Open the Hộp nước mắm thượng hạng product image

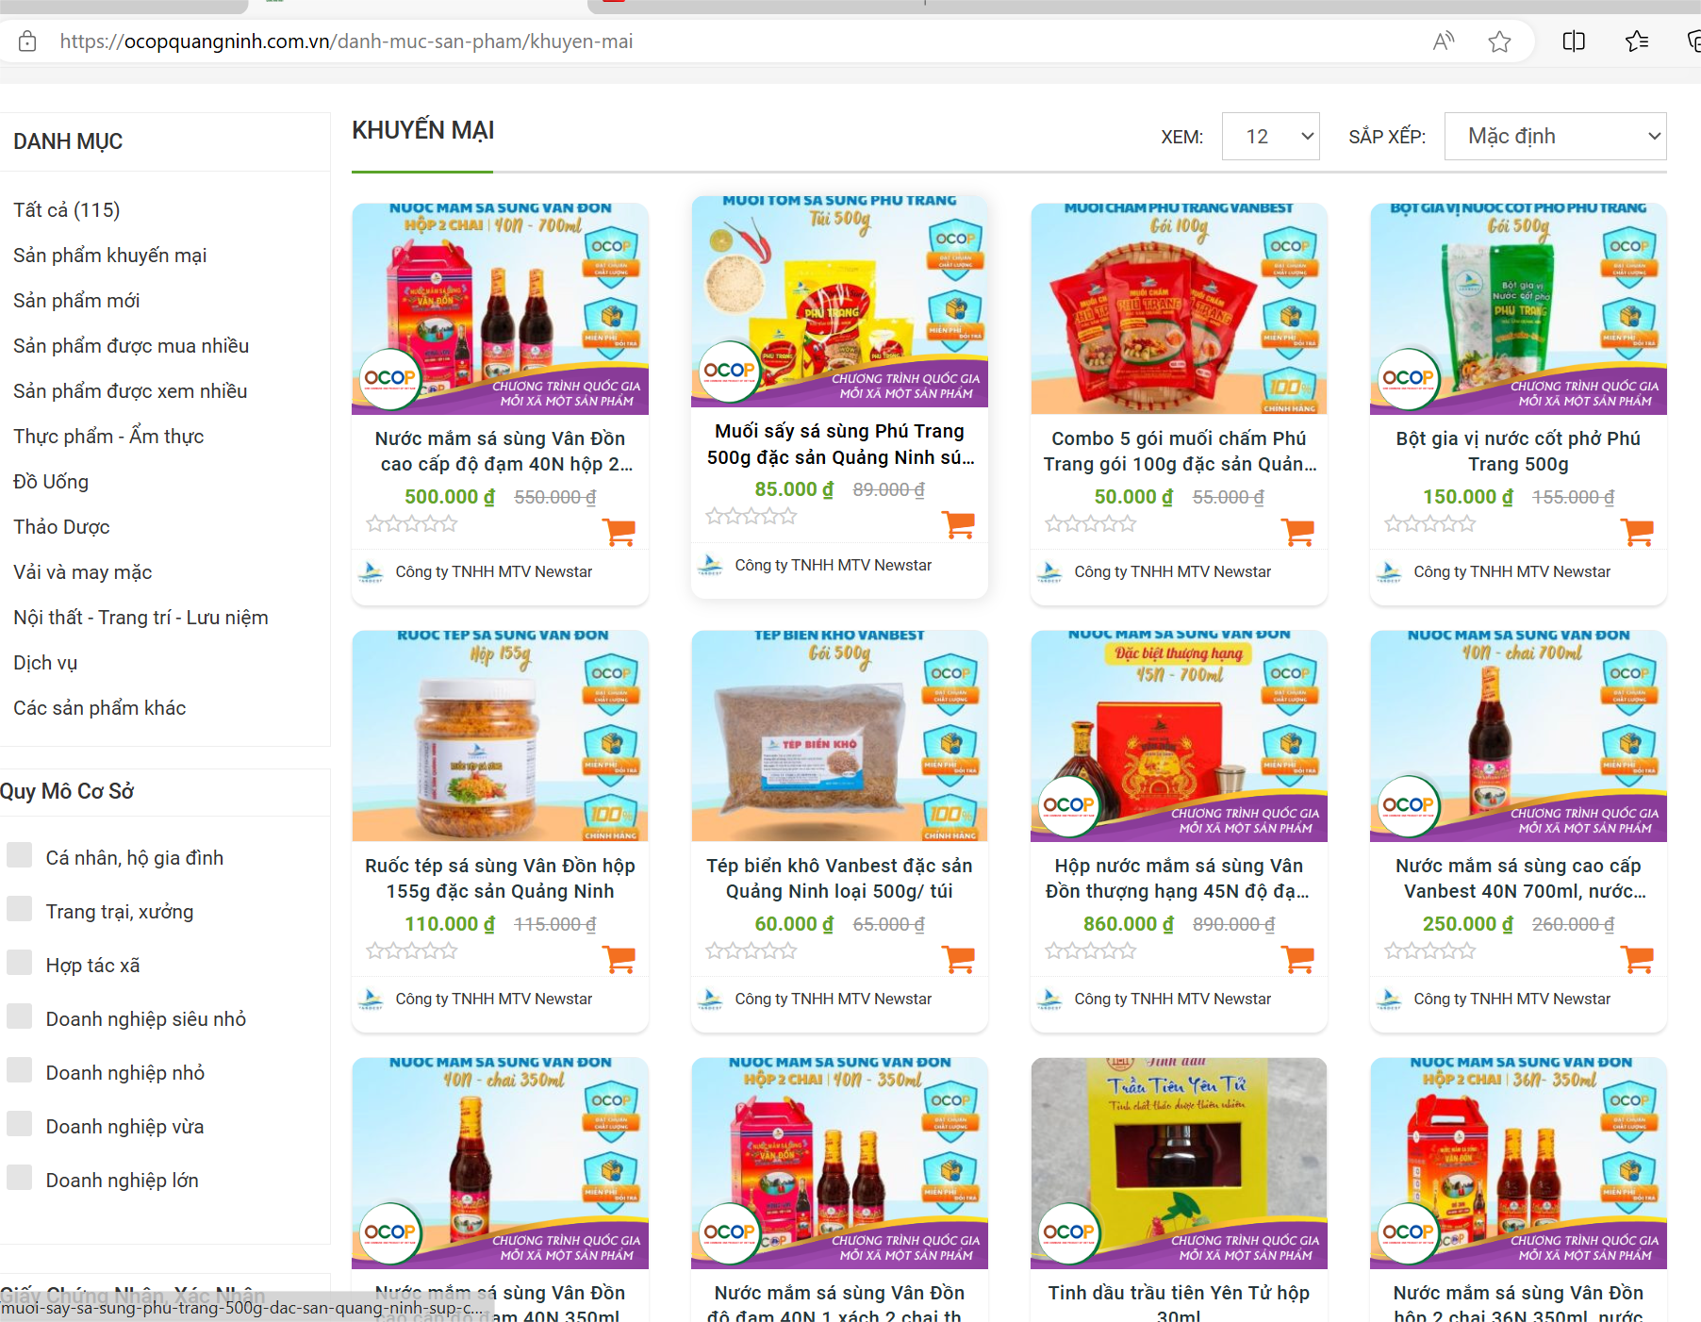click(1179, 735)
